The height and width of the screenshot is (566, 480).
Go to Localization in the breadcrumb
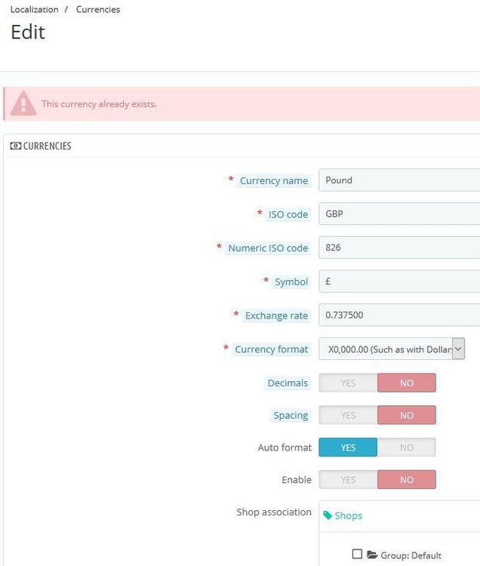point(34,10)
